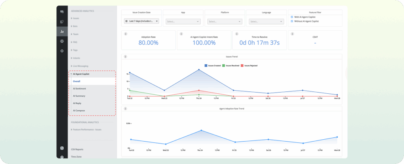Viewport: 404px width, 164px height.
Task: Click the calendar icon in the date filter
Action: click(127, 21)
